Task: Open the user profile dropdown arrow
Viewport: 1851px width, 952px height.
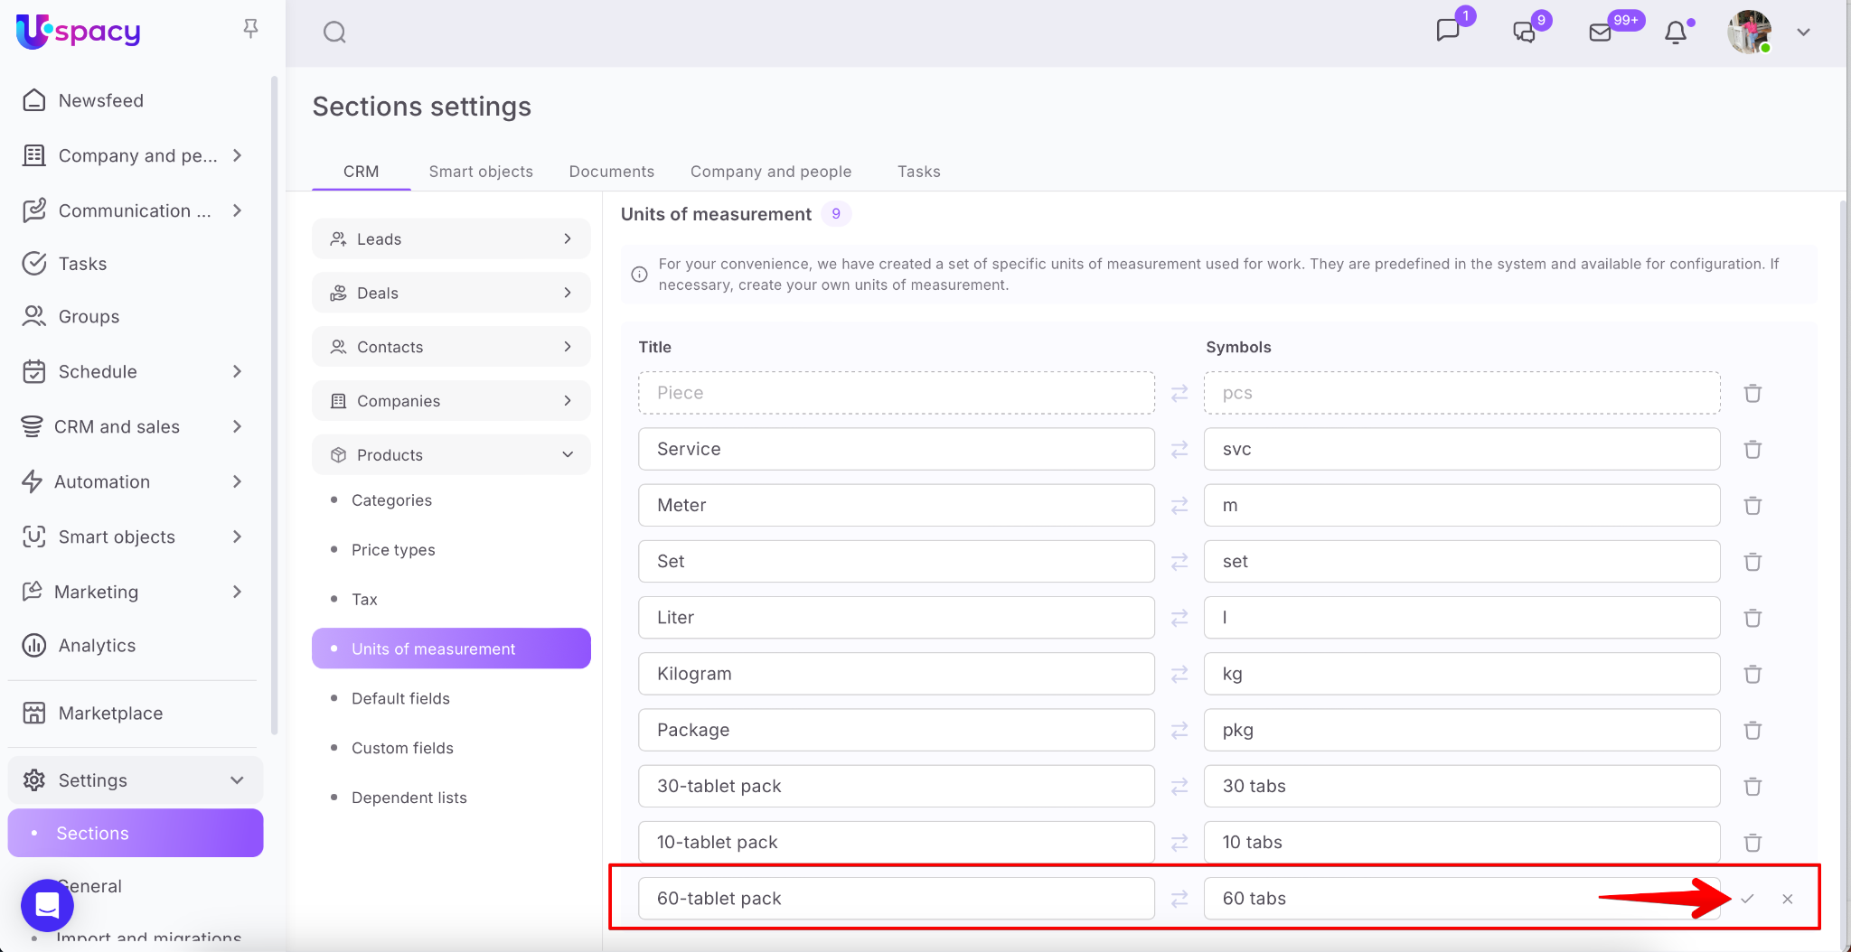Action: (x=1803, y=33)
